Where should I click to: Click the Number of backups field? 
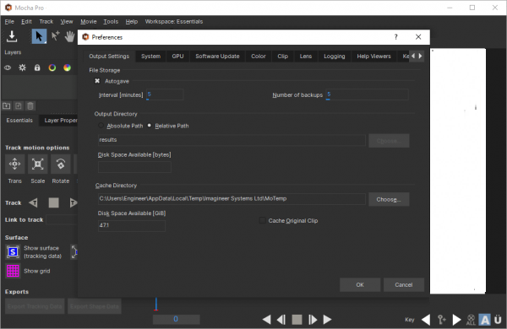tap(367, 94)
